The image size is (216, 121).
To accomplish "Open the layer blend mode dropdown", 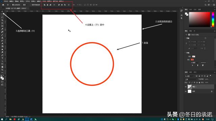I will click(191, 79).
